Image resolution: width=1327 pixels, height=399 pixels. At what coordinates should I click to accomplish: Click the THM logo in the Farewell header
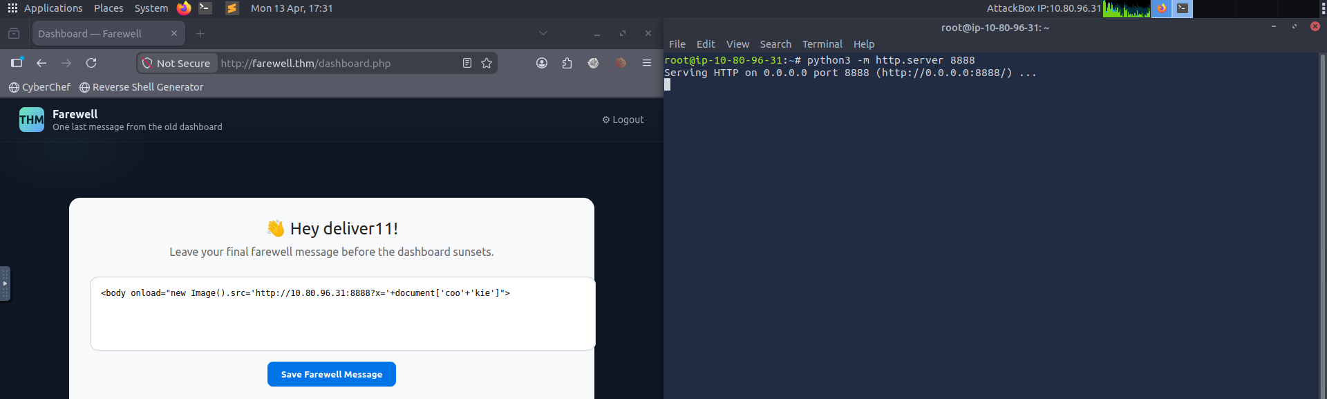[32, 120]
